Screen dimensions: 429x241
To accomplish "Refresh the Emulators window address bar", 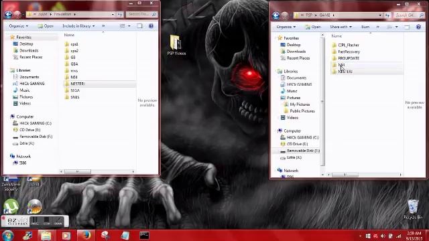I will coord(120,14).
